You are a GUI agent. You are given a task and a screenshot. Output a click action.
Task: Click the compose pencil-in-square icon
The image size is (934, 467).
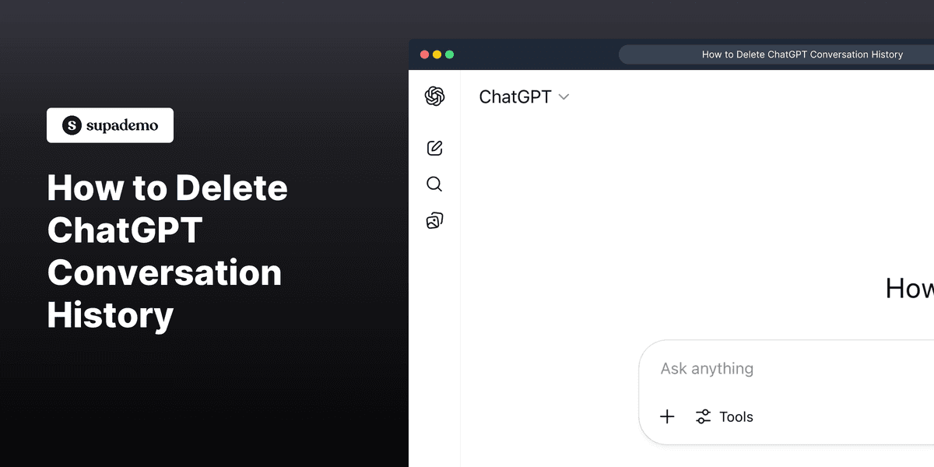(434, 147)
